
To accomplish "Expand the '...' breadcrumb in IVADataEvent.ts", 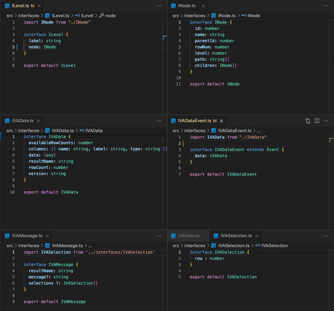I will point(259,130).
